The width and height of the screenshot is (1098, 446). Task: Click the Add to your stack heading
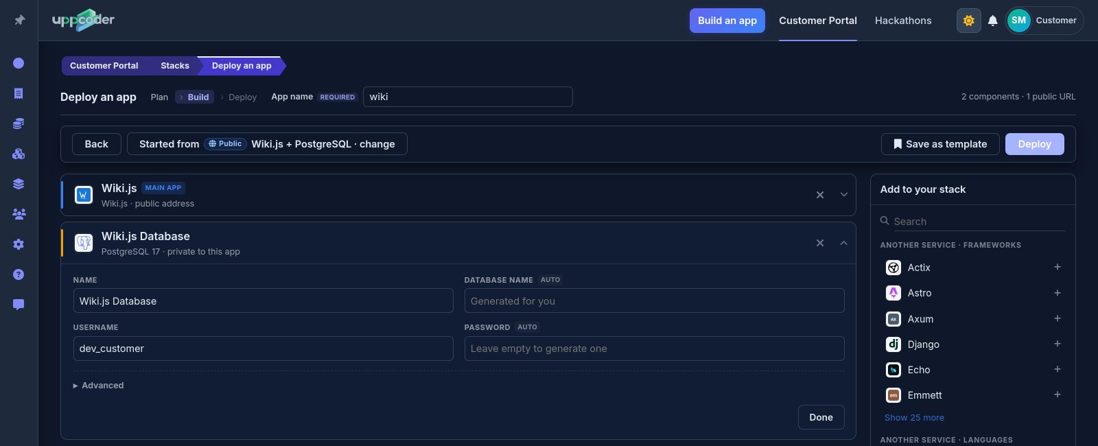(x=922, y=189)
